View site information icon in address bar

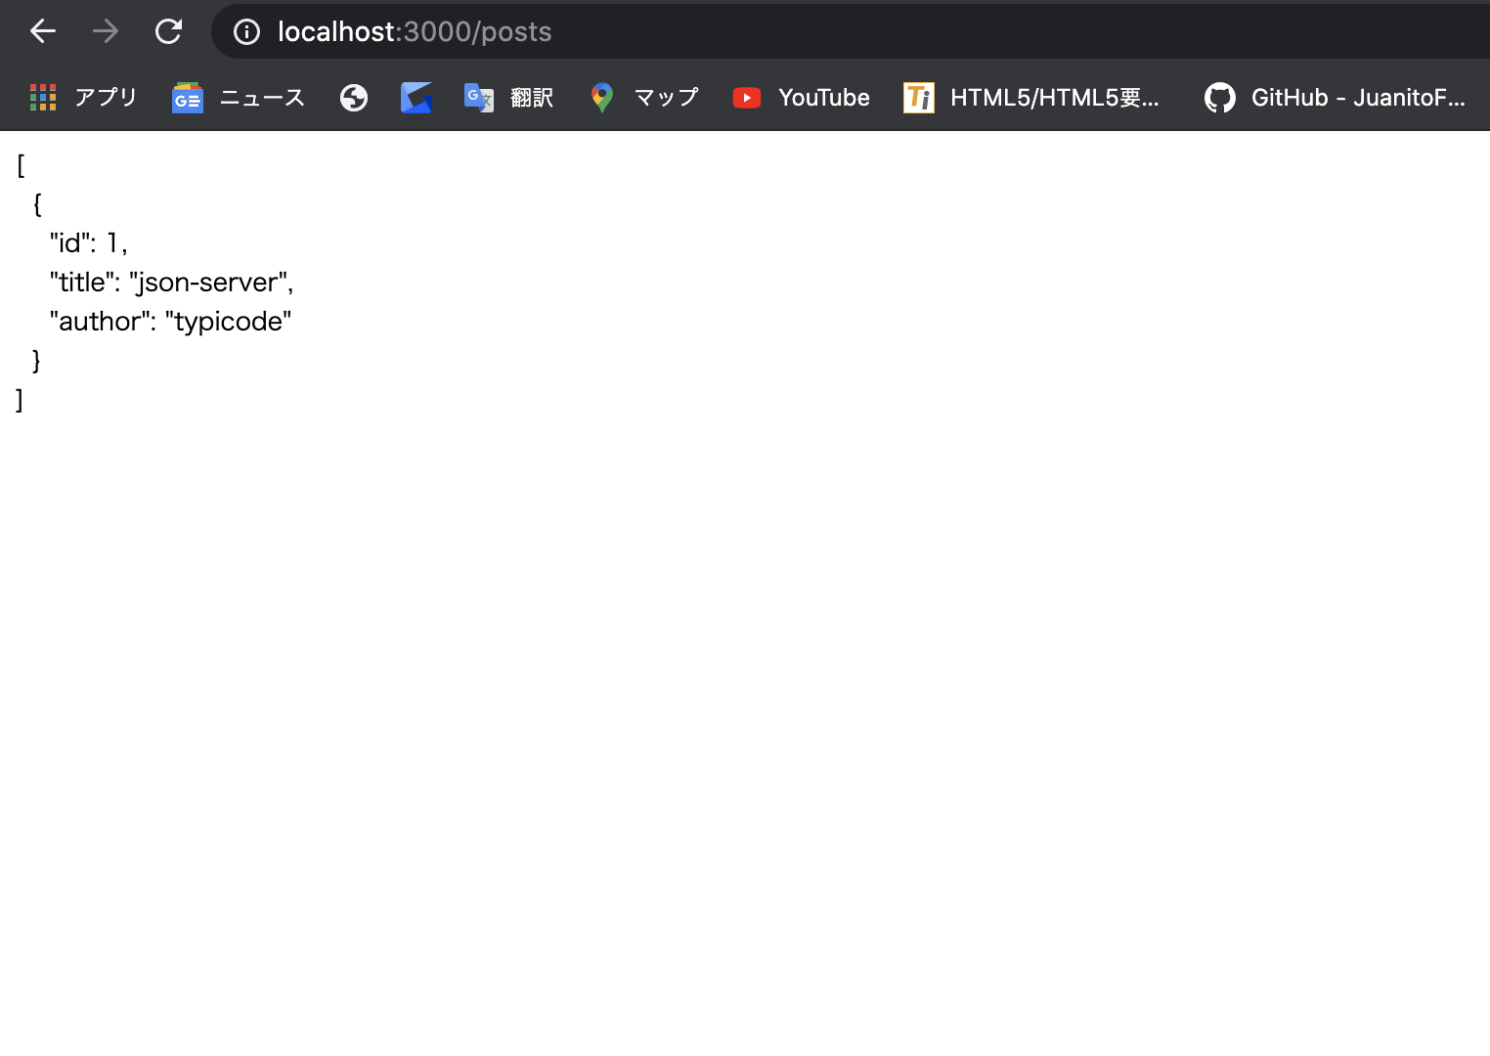tap(246, 32)
